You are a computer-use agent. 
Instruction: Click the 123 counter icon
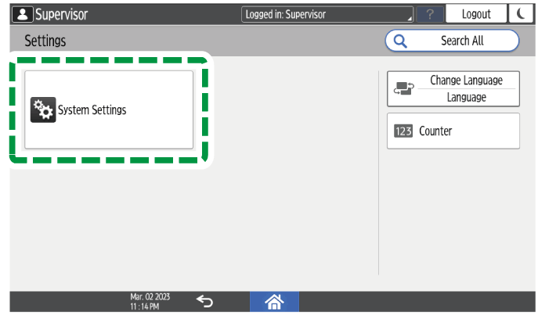pos(403,131)
